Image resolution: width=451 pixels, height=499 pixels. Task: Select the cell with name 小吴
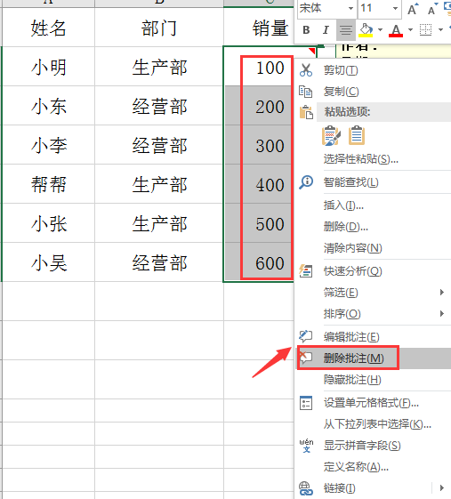click(48, 262)
